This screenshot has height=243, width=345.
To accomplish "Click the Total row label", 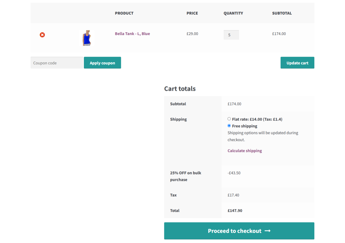I will pyautogui.click(x=175, y=210).
